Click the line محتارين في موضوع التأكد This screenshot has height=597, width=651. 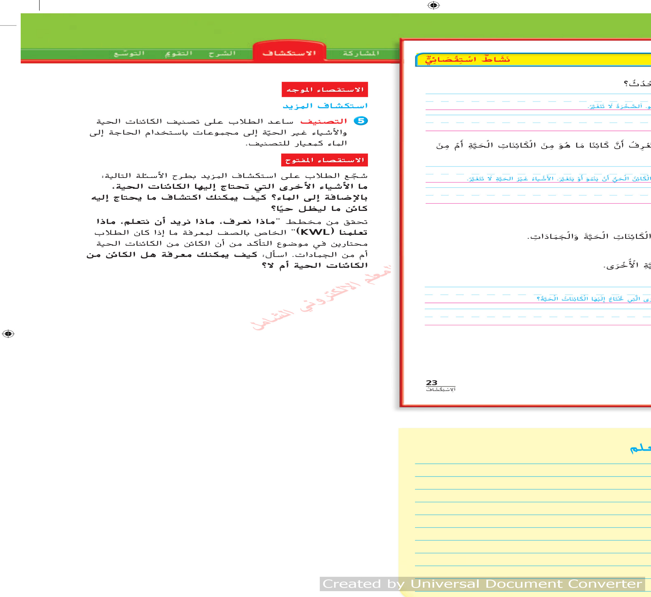coord(232,243)
